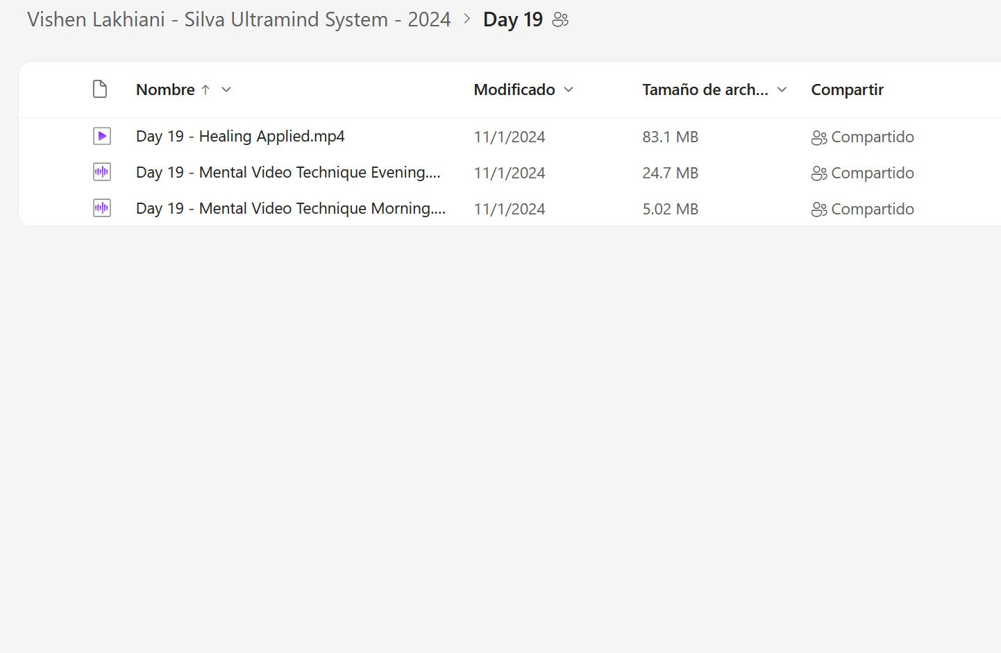The height and width of the screenshot is (653, 1001).
Task: Click the video icon for Healing Applied.mp4
Action: click(x=102, y=137)
